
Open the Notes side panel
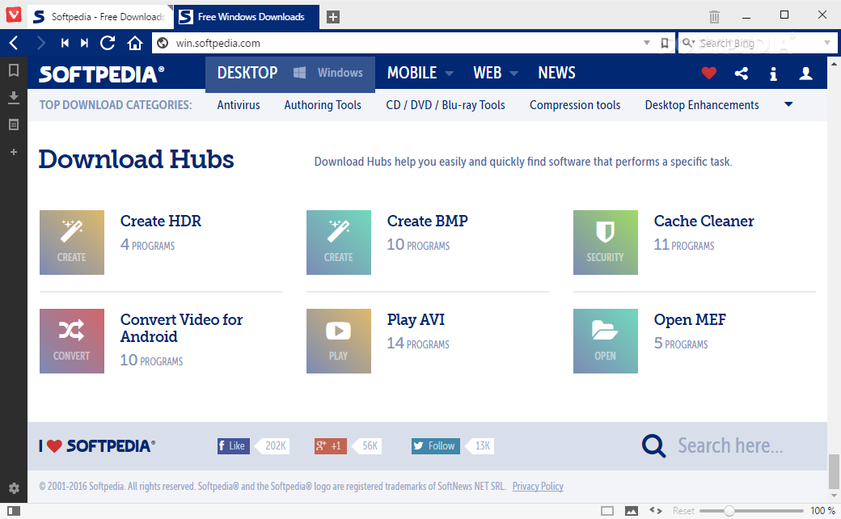click(14, 125)
